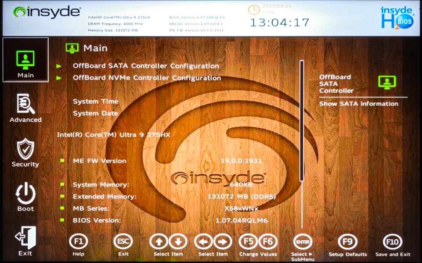Click the Main heading text
Image resolution: width=422 pixels, height=263 pixels.
pyautogui.click(x=96, y=48)
